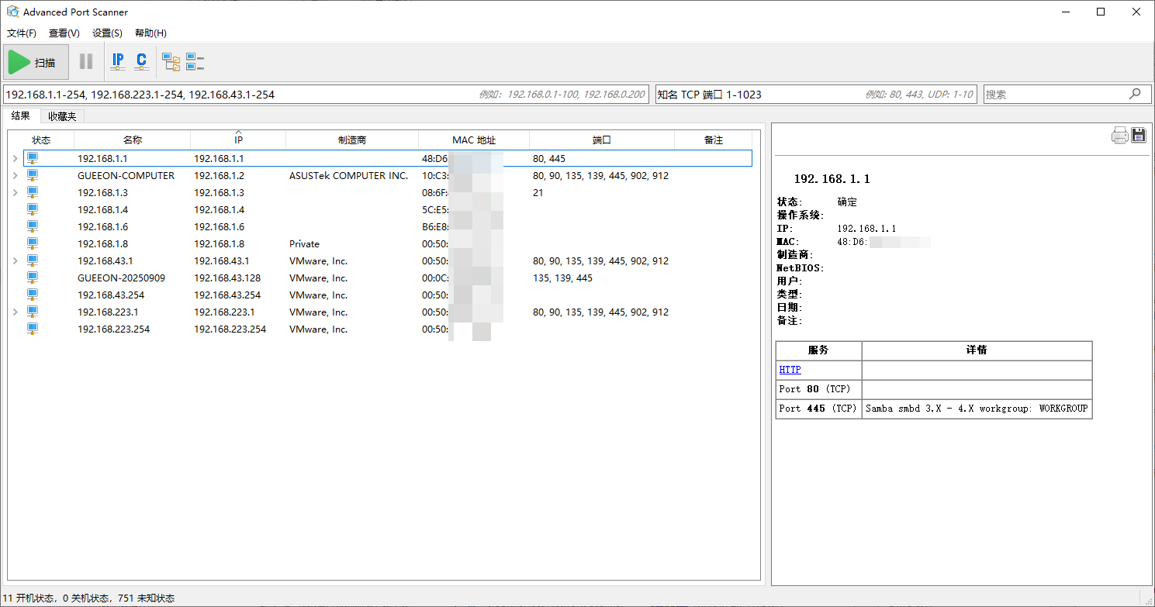Click the expand all tree icon
The height and width of the screenshot is (607, 1155).
pyautogui.click(x=171, y=62)
